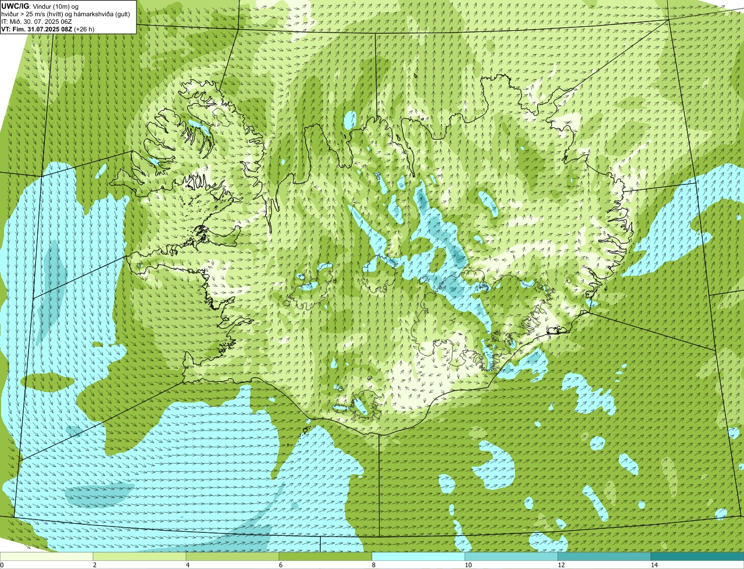Pick the light green 4–6 color bar segment
The image size is (744, 569).
point(233,556)
